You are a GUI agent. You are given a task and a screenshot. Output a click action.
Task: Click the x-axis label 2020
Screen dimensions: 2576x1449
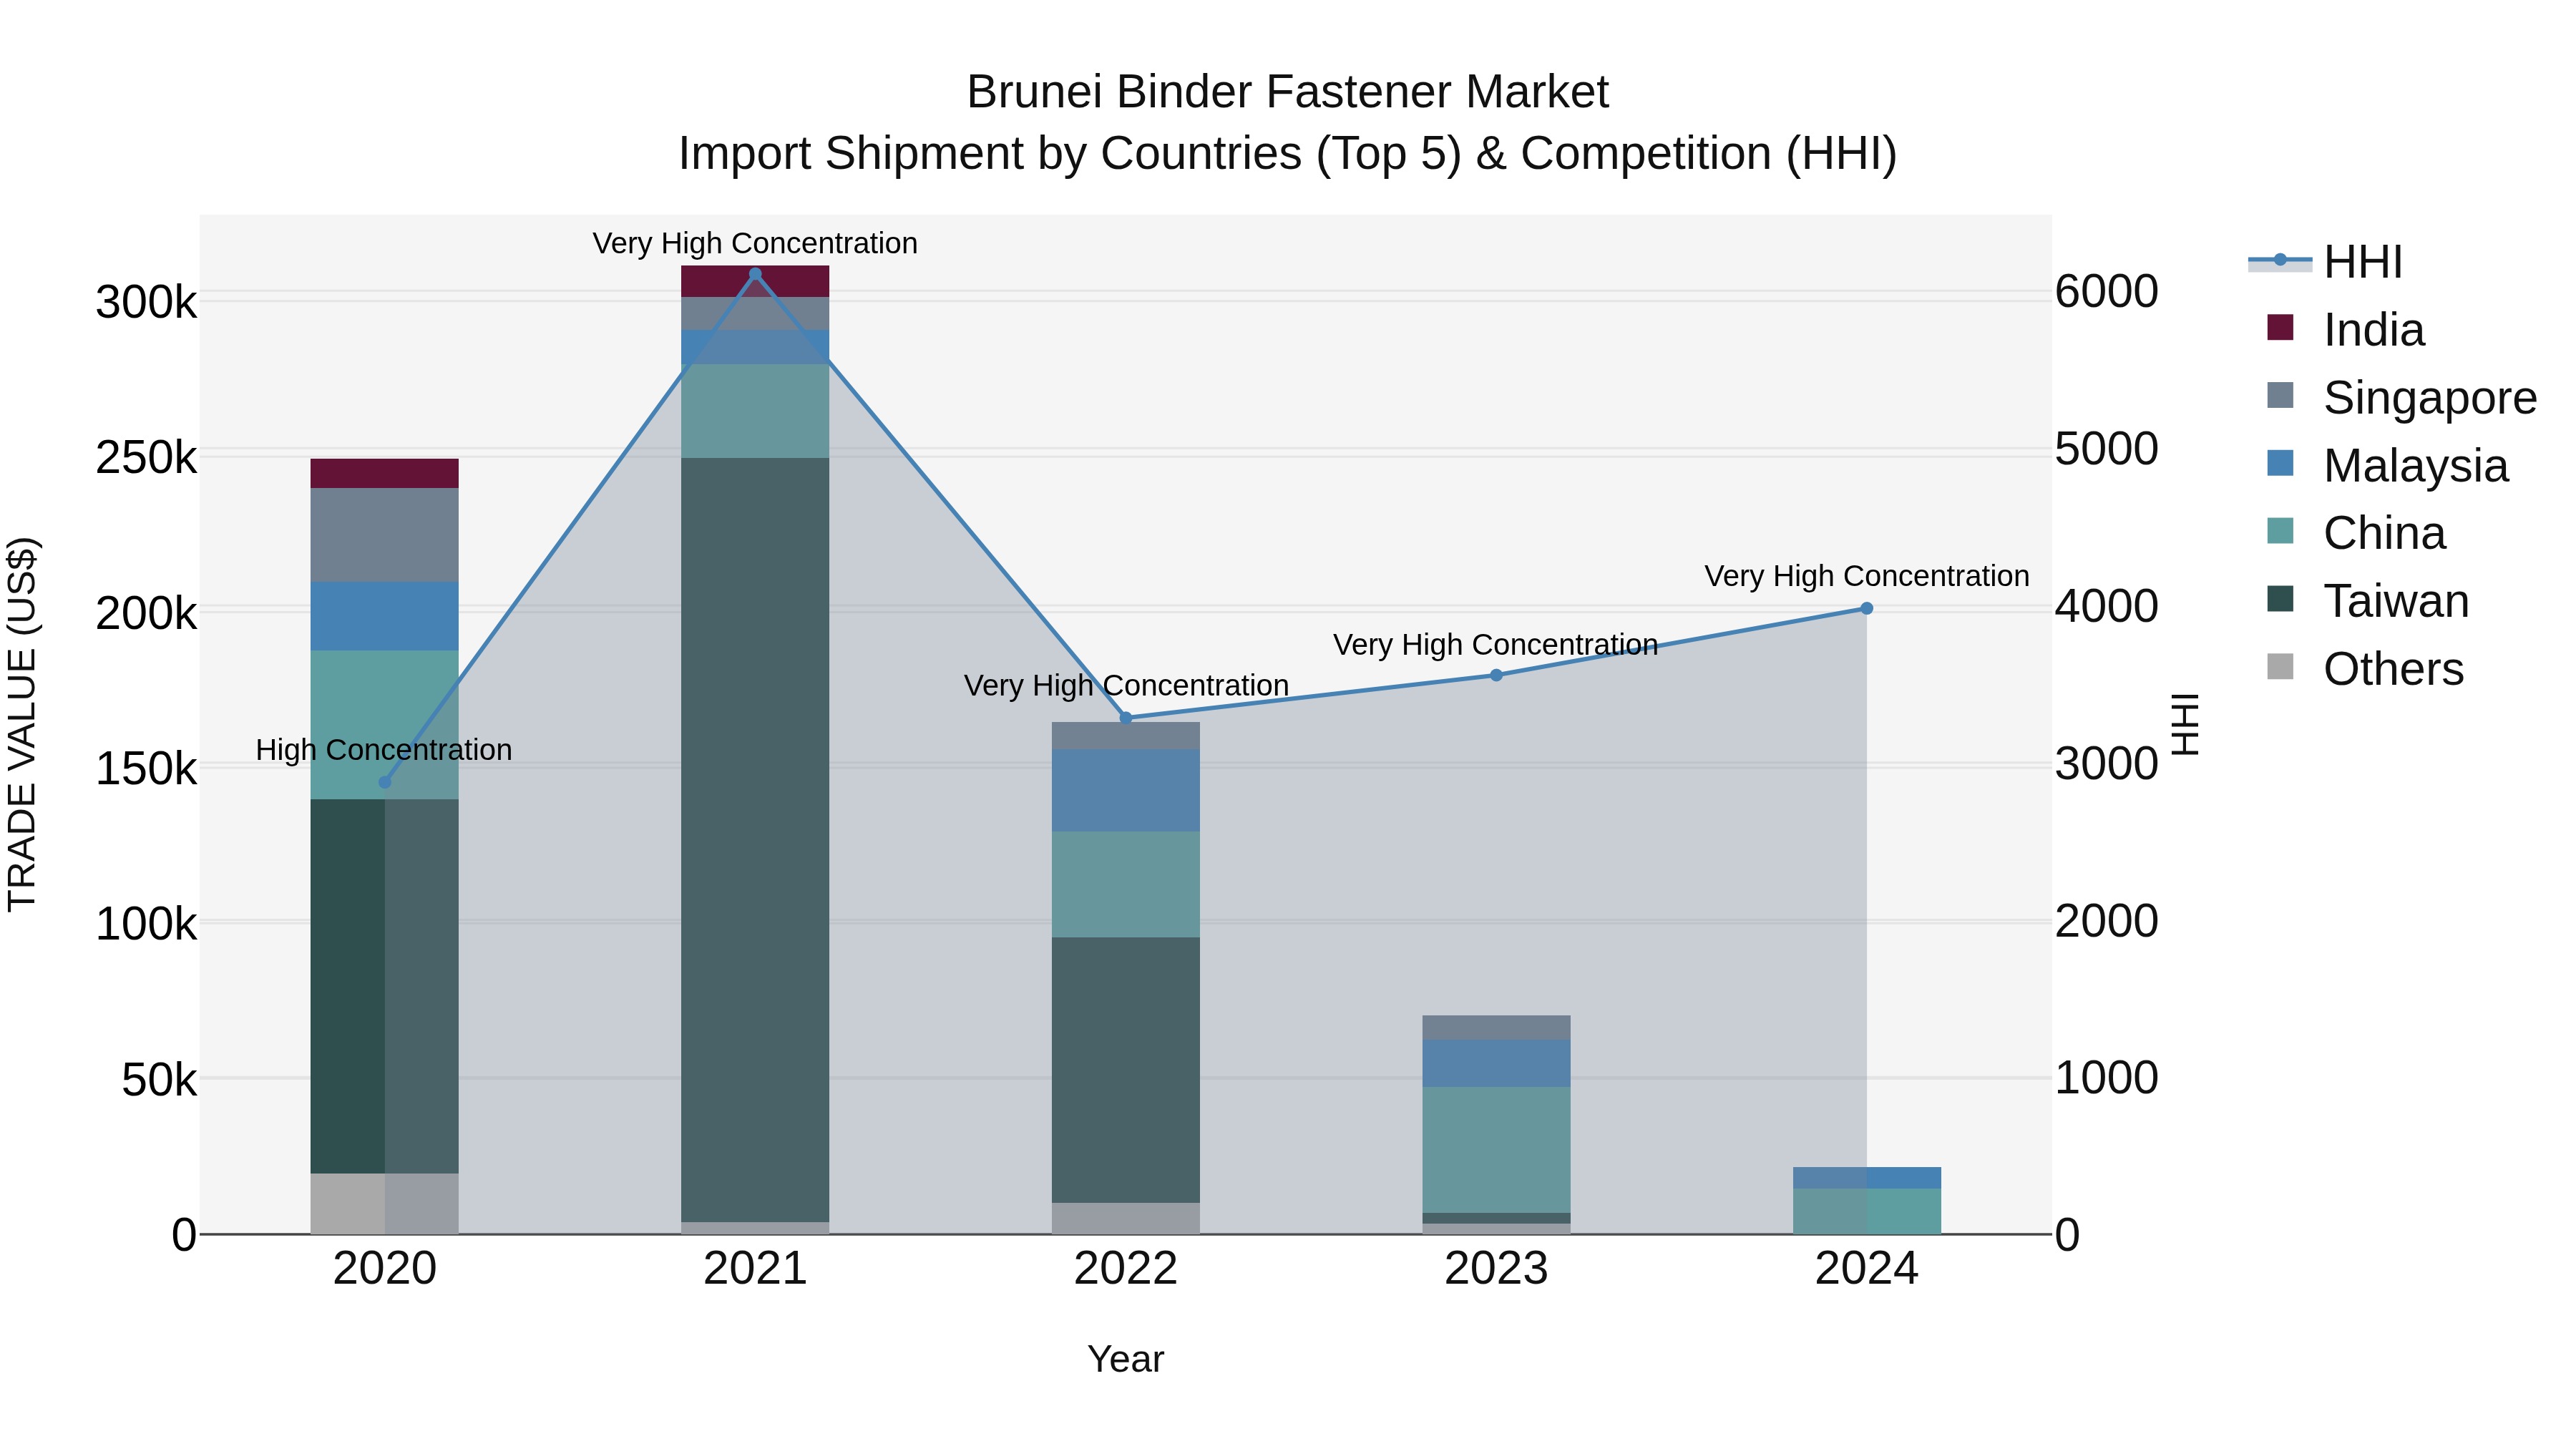click(385, 1269)
